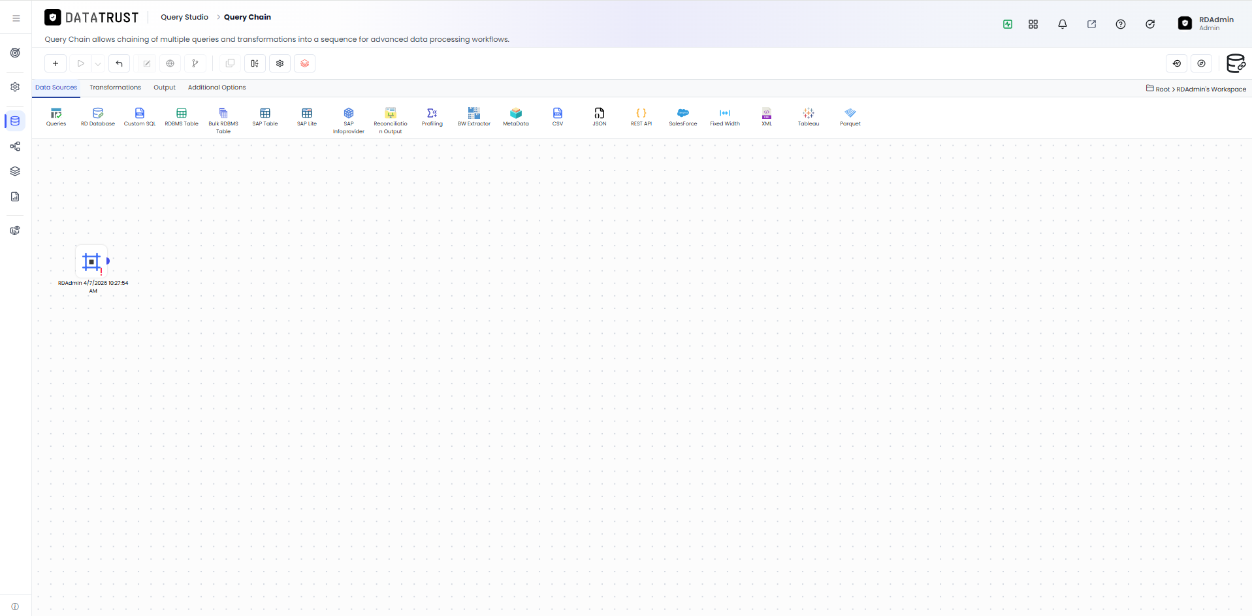
Task: Select the BW Extractor source
Action: coord(474,117)
